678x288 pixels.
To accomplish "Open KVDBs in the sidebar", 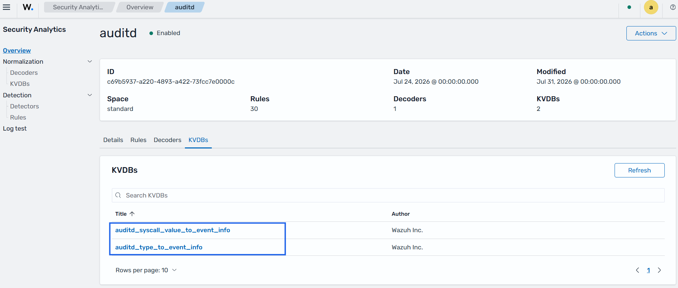I will point(20,84).
